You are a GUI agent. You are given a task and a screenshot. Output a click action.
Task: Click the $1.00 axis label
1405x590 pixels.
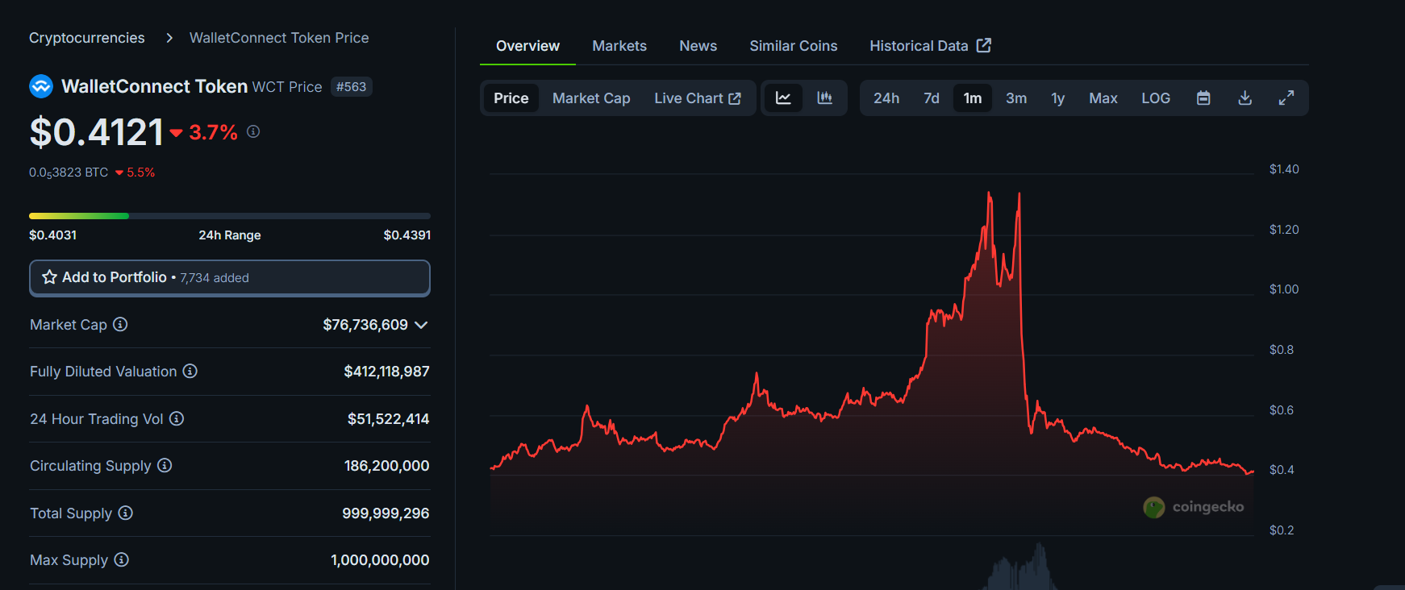(x=1284, y=289)
